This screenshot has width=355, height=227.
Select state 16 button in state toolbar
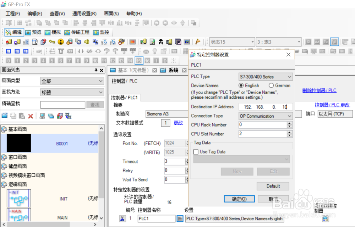coord(147,61)
